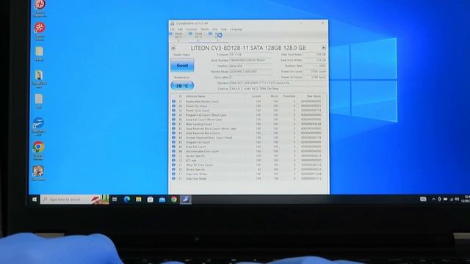Viewport: 470px width, 264px height.
Task: Click status icon of Total Host Reads row
Action: click(173, 178)
